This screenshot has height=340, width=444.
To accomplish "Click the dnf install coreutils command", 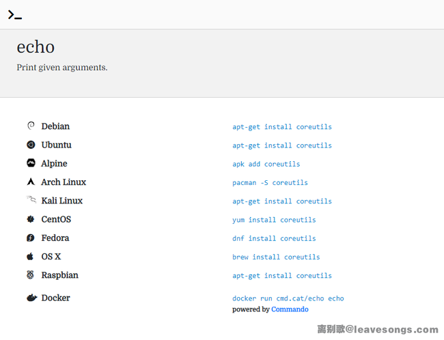I will pos(274,239).
